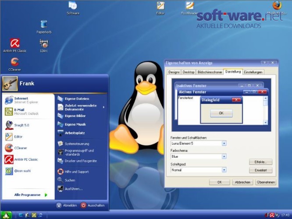The image size is (292, 219).
Task: Click the preview Dialogfeld OK button
Action: pos(221,113)
